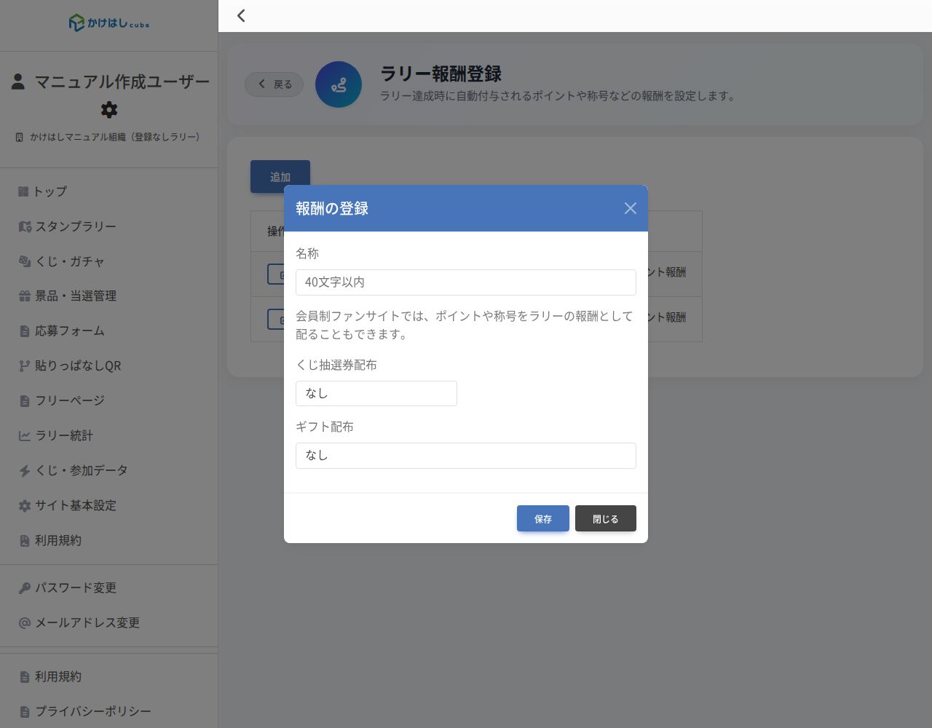This screenshot has width=932, height=728.
Task: Click the ギフト配布 label
Action: 325,427
